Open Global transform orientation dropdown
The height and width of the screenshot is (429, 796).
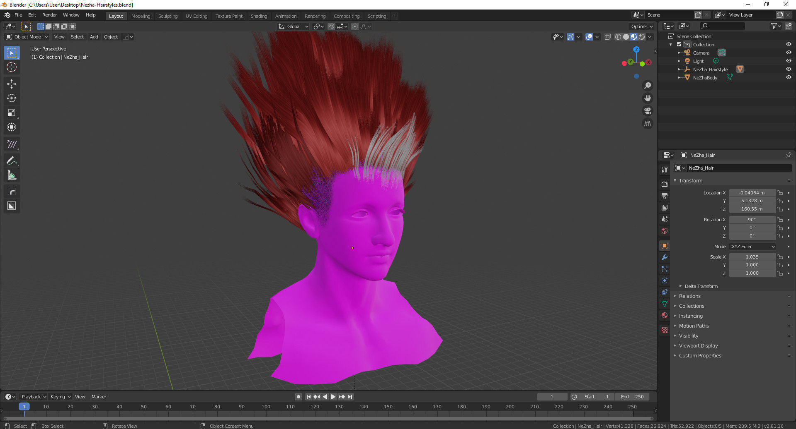point(294,26)
